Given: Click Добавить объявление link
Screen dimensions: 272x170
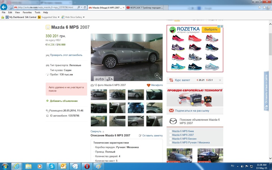Looking at the screenshot, I should (x=64, y=101).
